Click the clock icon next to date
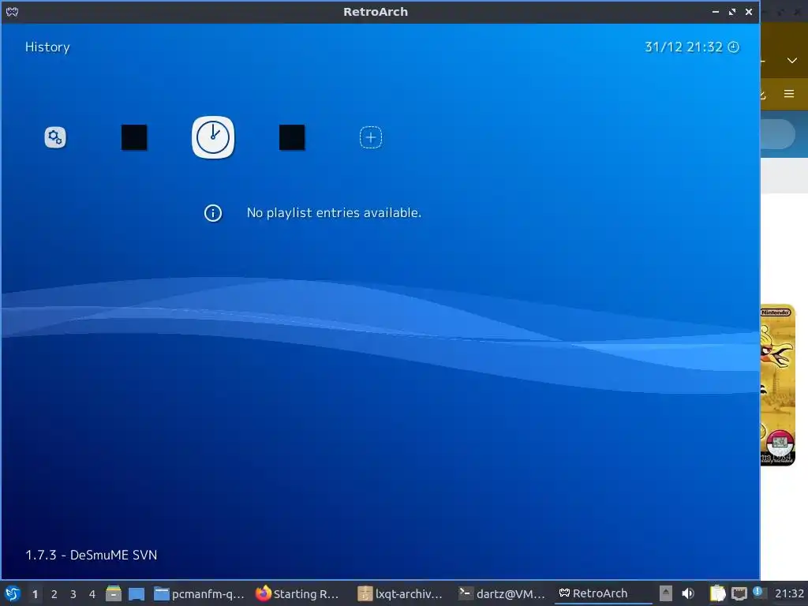Screen dimensions: 808x606 [733, 47]
